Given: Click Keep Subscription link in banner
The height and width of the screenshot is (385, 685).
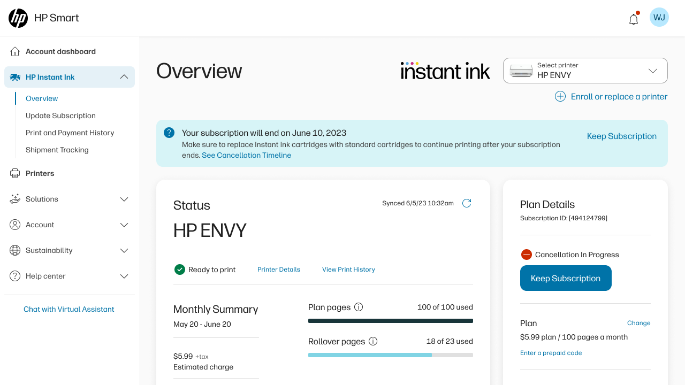Looking at the screenshot, I should (x=622, y=136).
